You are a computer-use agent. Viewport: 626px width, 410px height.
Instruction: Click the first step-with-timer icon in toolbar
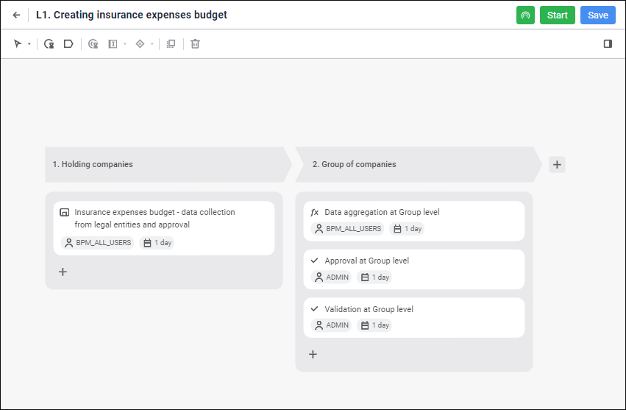(49, 44)
